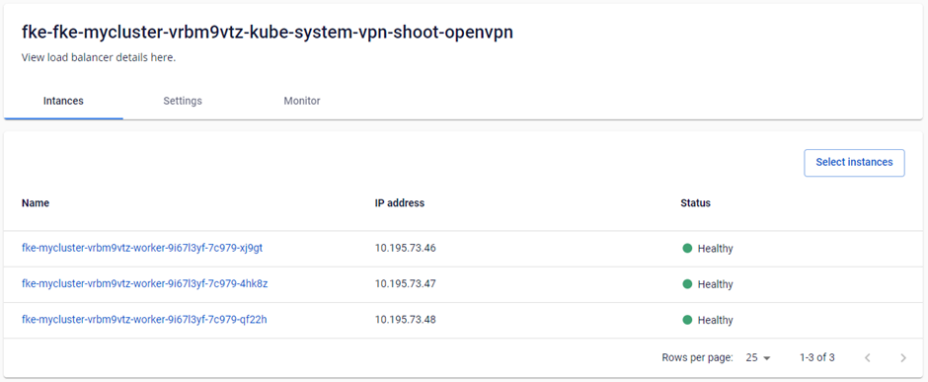Screen dimensions: 928x382
Task: Open the Settings tab
Action: click(183, 101)
